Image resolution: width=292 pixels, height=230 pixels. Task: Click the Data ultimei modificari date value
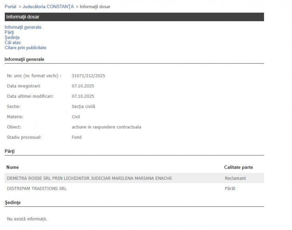(83, 97)
